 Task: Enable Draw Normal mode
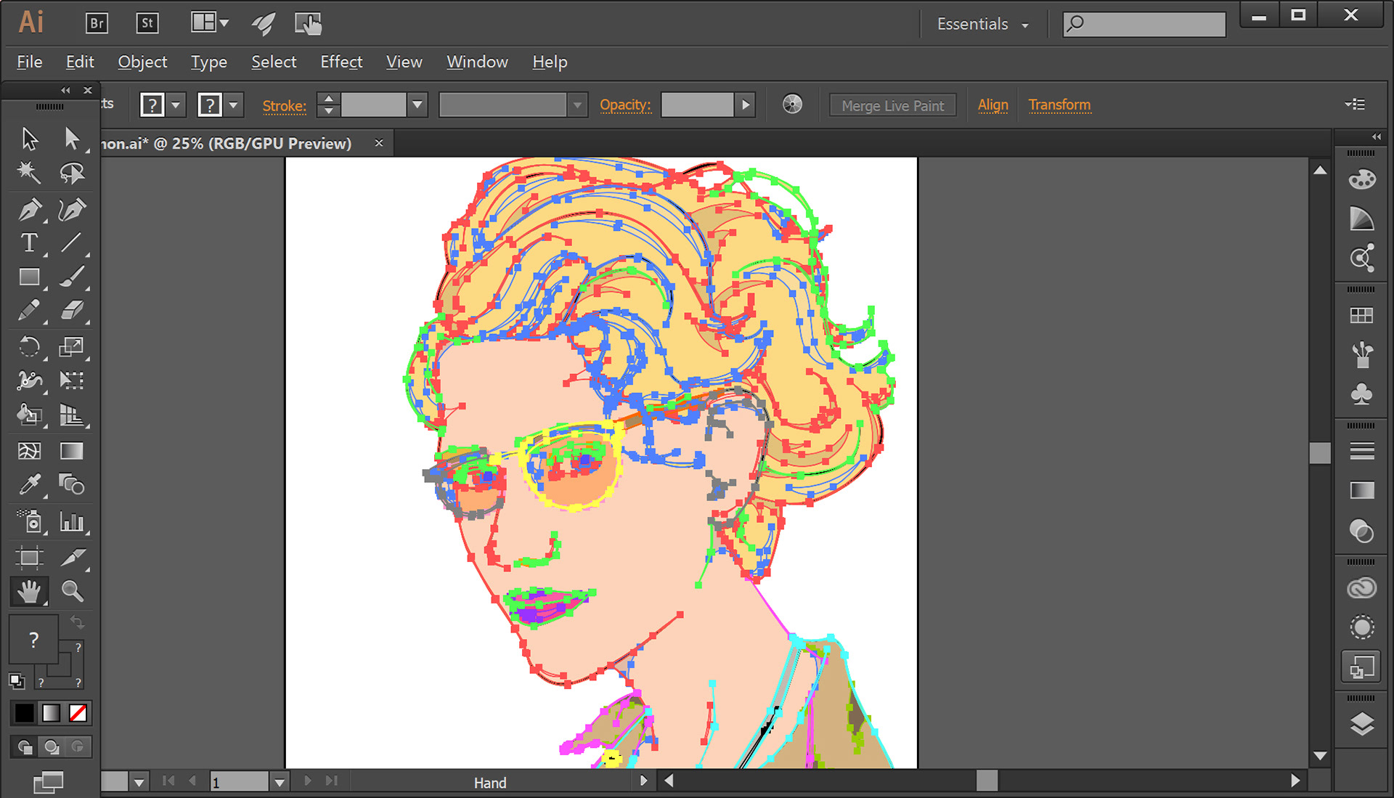(x=25, y=747)
